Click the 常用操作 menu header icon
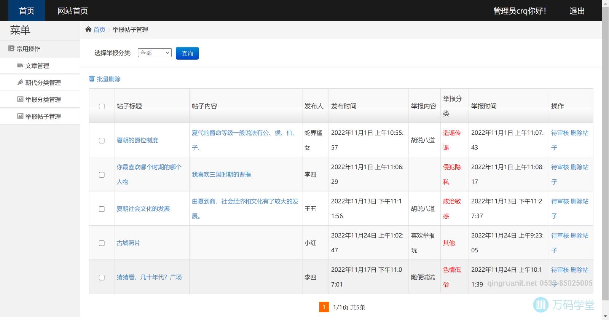 [11, 49]
